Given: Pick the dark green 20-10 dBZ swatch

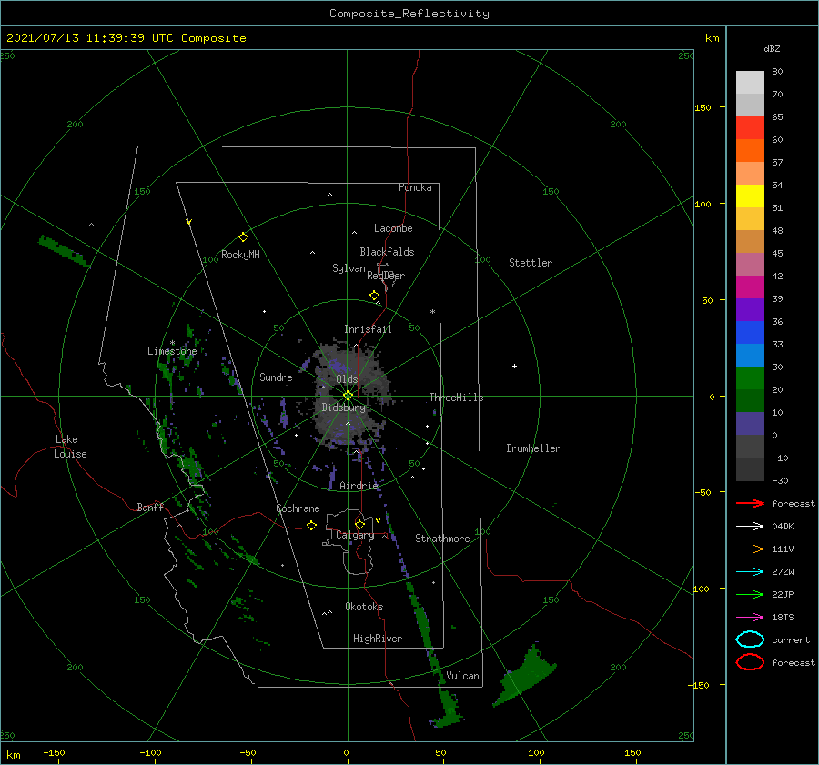Looking at the screenshot, I should tap(750, 401).
